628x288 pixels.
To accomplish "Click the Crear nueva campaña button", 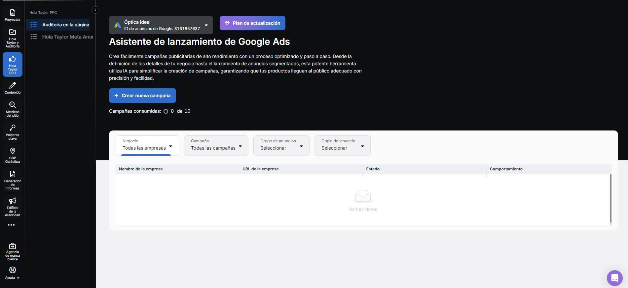I will pos(142,96).
